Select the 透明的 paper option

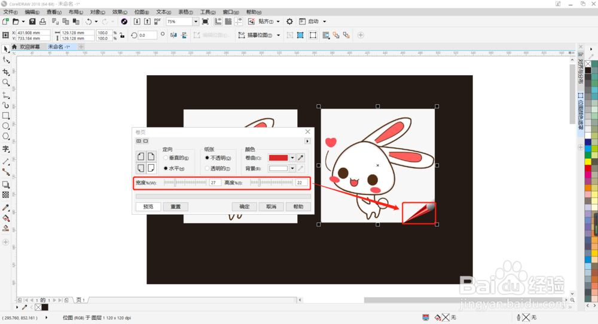click(x=207, y=168)
